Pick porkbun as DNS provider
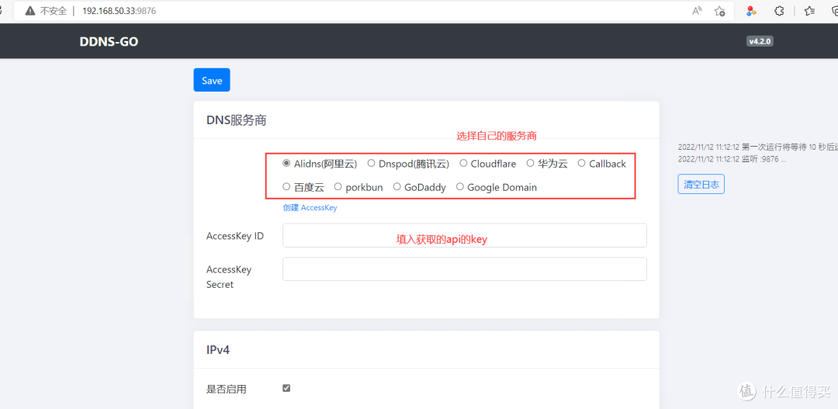The image size is (838, 409). tap(338, 186)
